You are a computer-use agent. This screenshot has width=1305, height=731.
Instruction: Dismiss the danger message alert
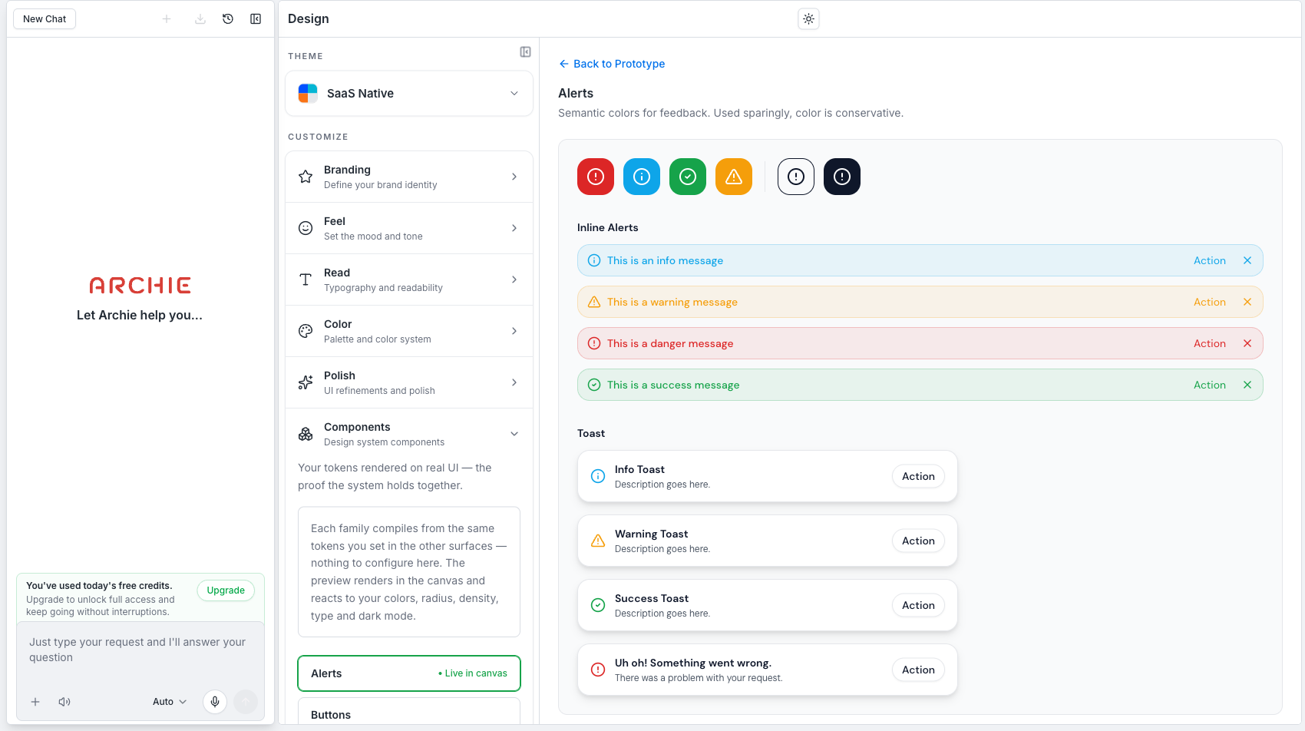(1247, 343)
